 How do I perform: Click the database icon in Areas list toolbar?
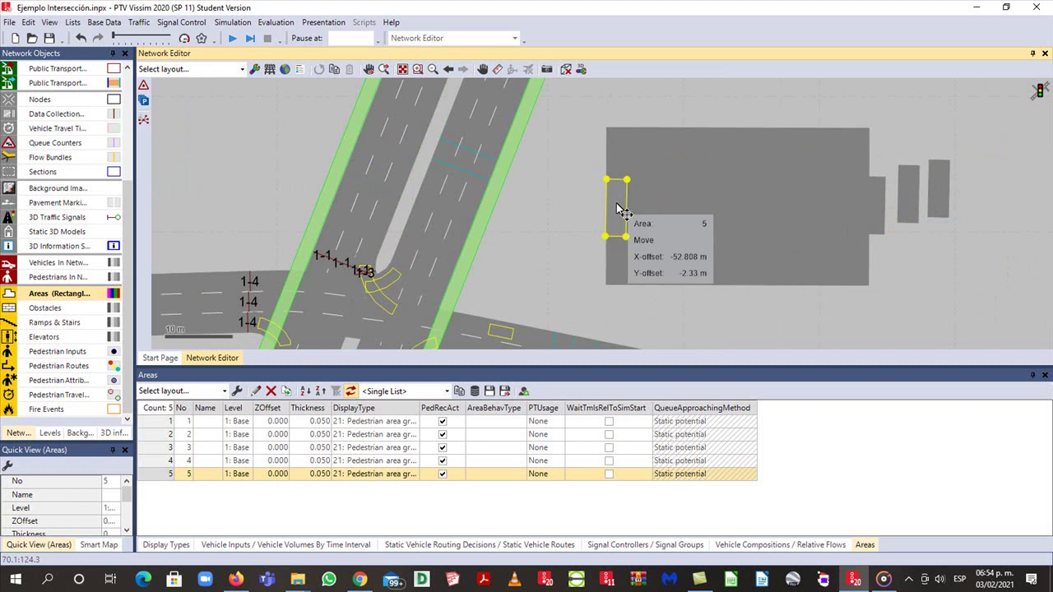[x=475, y=391]
